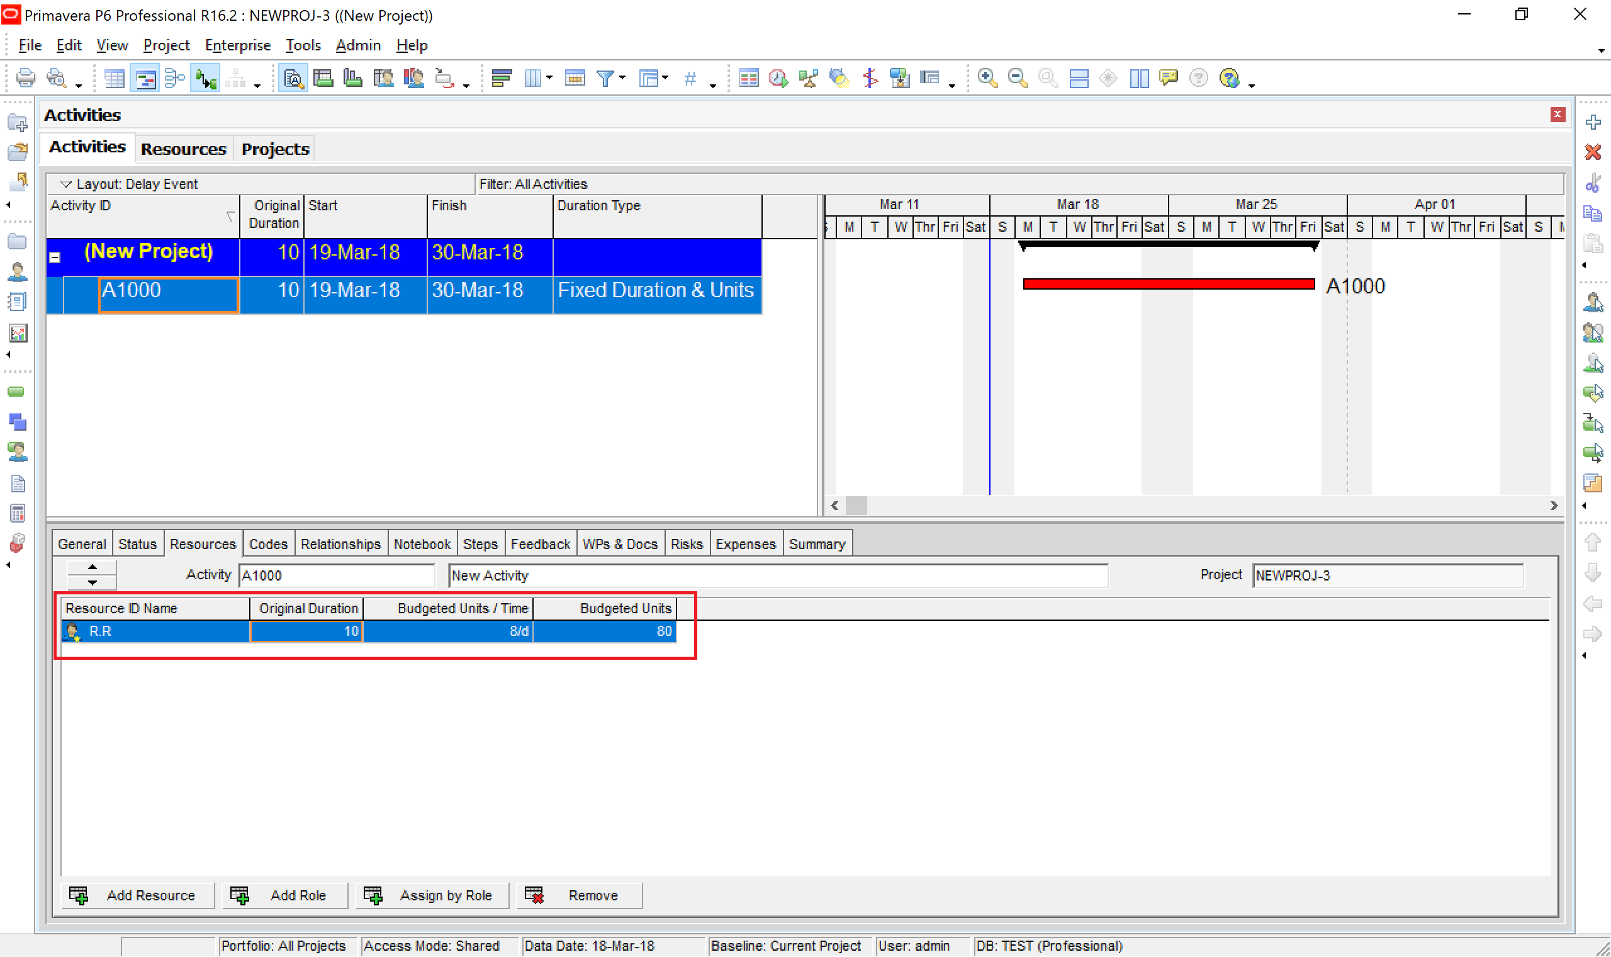Image resolution: width=1611 pixels, height=957 pixels.
Task: Click the Assign by Role button
Action: [x=432, y=895]
